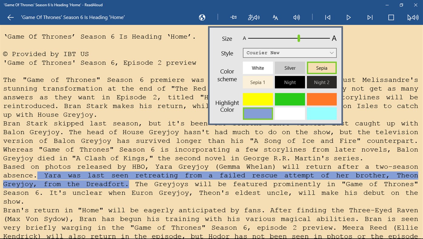Select the Night color scheme

coord(290,82)
